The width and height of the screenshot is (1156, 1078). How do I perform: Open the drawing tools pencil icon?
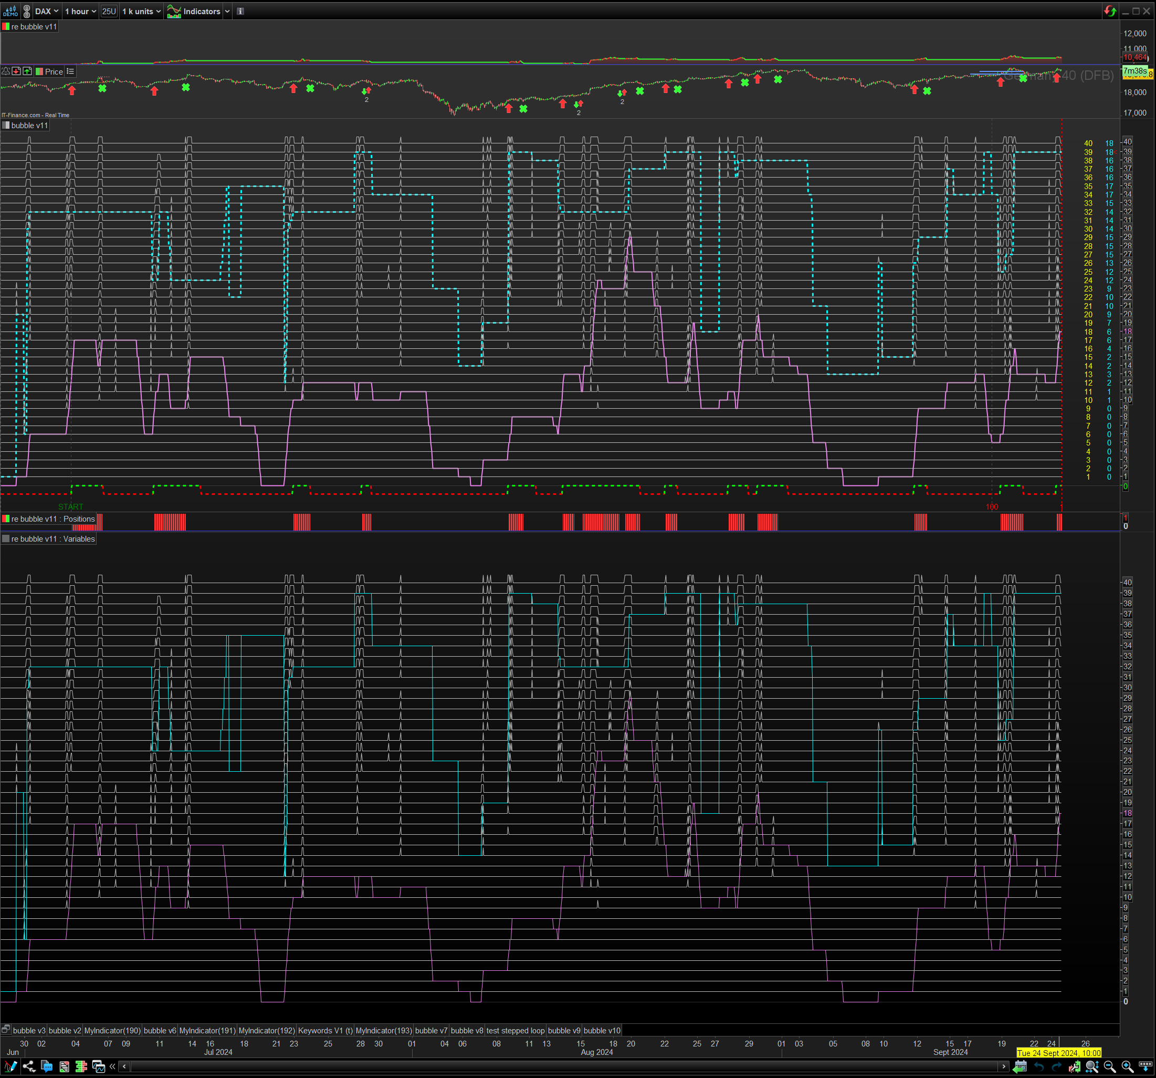pos(10,1066)
